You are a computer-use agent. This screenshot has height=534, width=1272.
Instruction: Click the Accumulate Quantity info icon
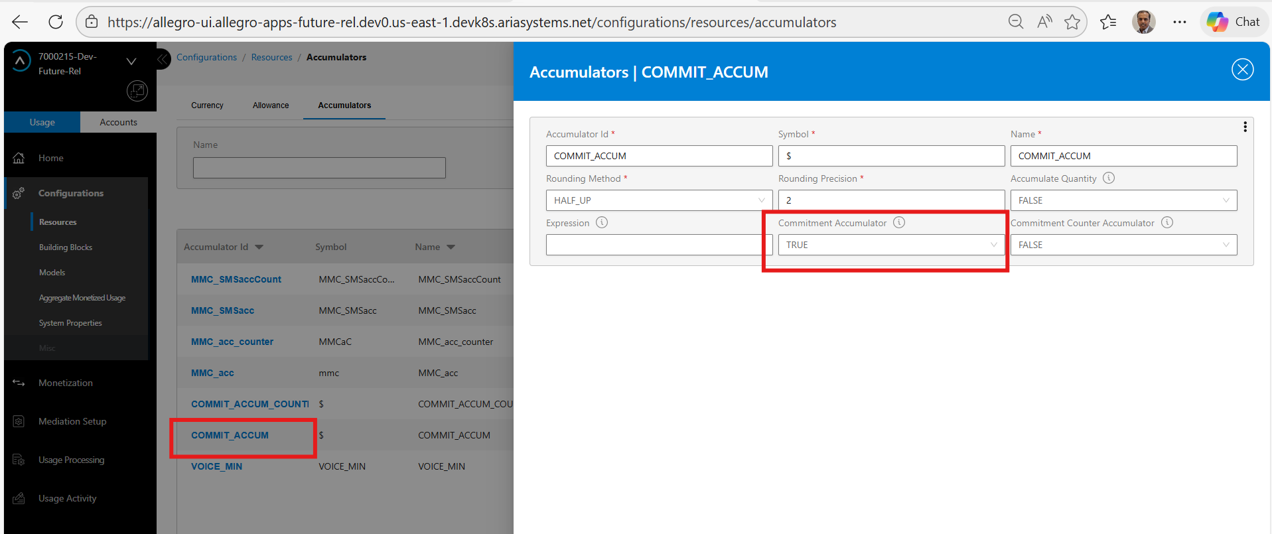tap(1109, 178)
